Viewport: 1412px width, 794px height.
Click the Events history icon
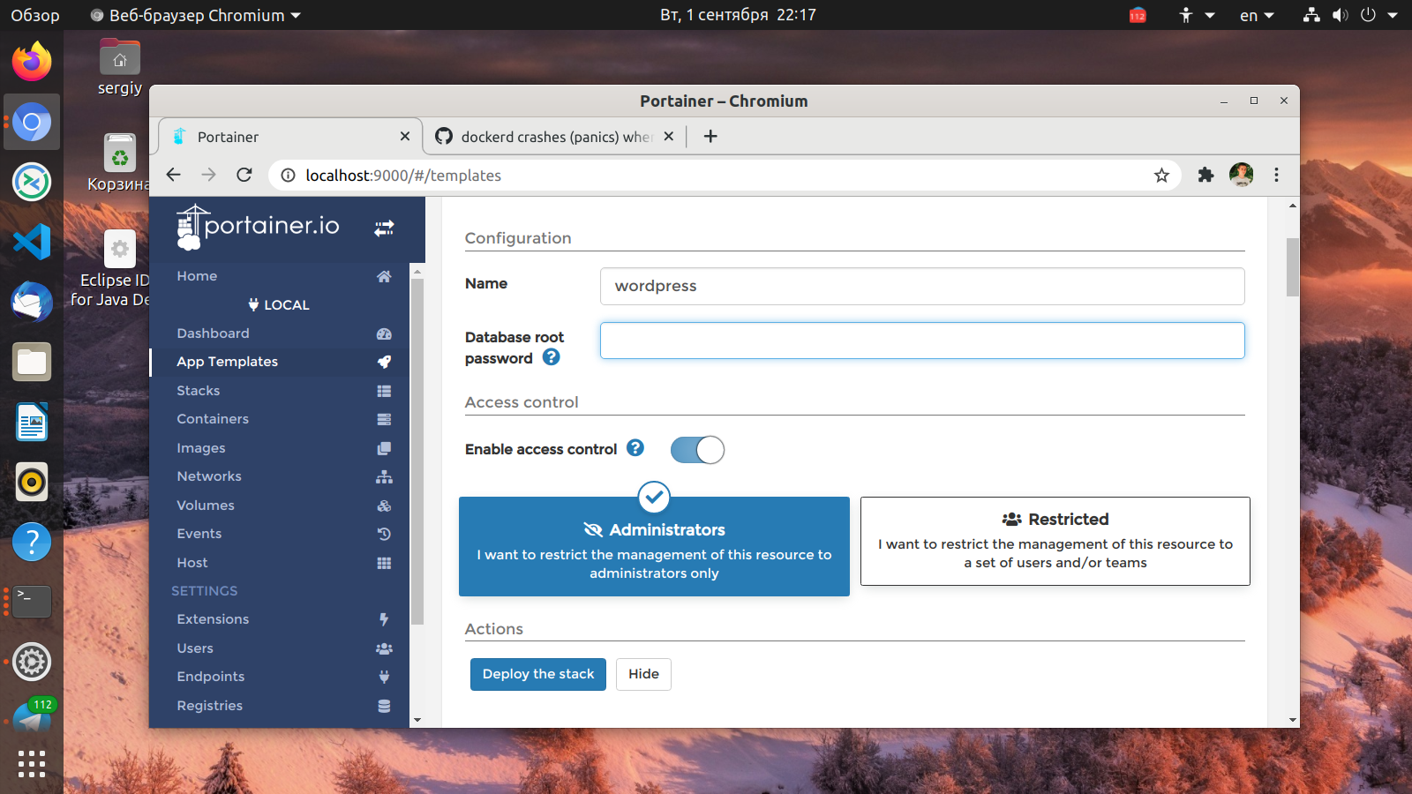point(384,534)
